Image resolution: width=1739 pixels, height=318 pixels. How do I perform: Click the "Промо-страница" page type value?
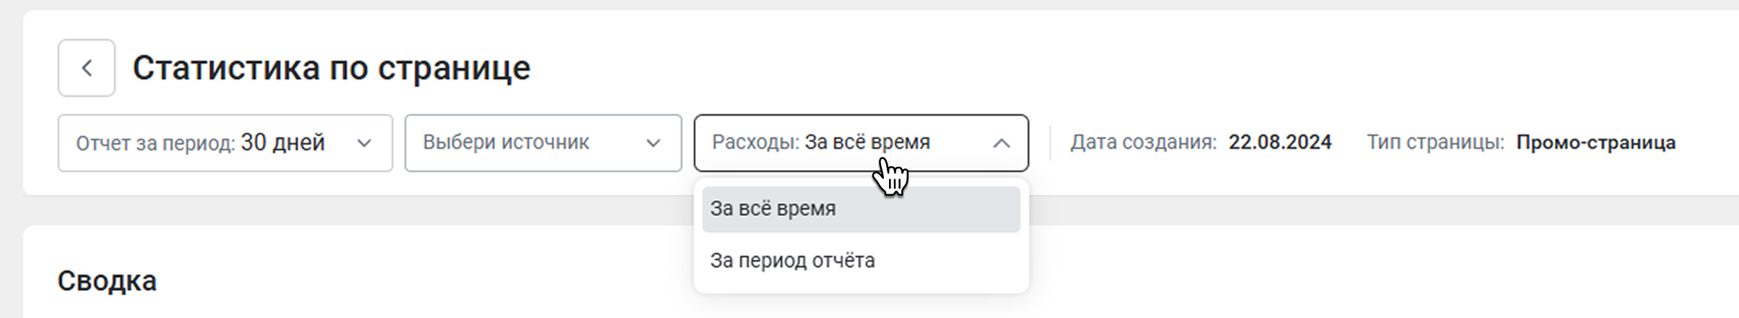[x=1595, y=142]
